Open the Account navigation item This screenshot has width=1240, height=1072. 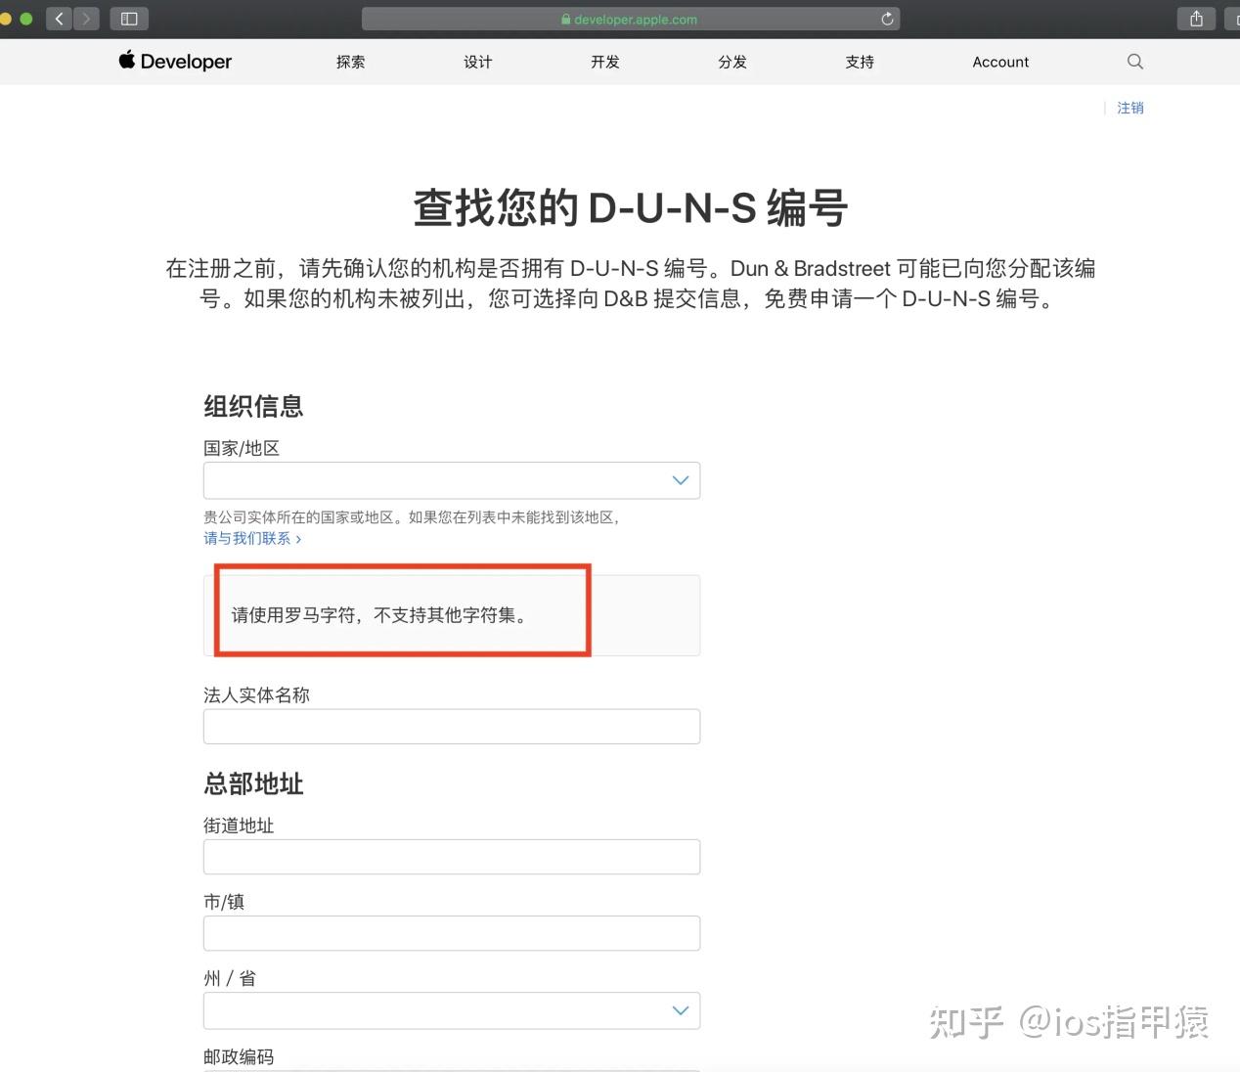[x=1000, y=62]
